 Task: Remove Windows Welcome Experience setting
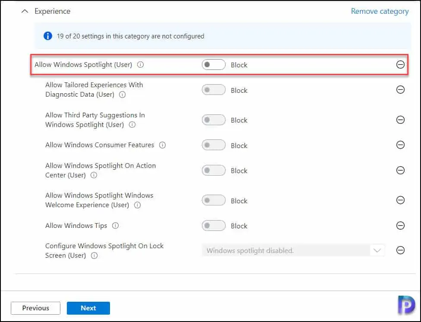400,200
